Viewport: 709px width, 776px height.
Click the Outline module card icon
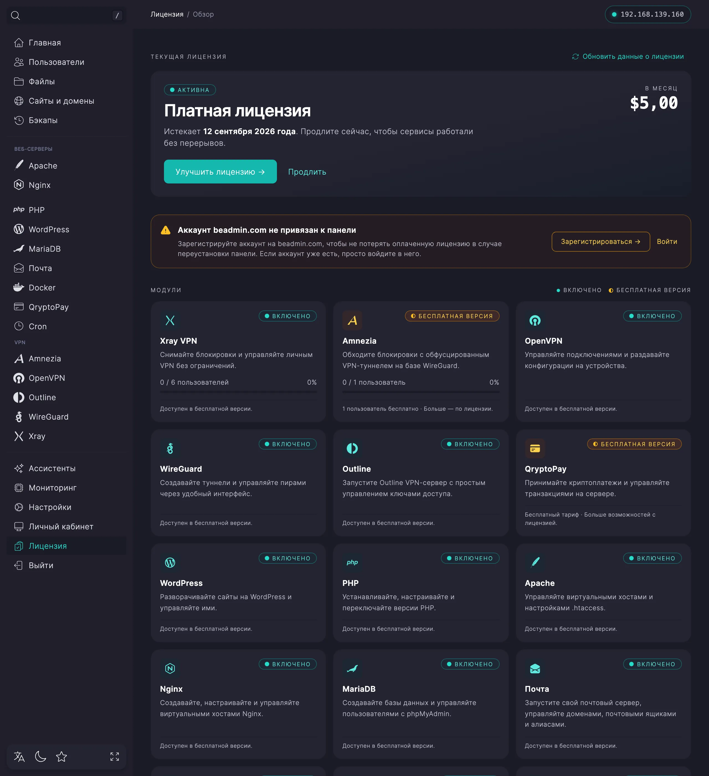pyautogui.click(x=352, y=448)
